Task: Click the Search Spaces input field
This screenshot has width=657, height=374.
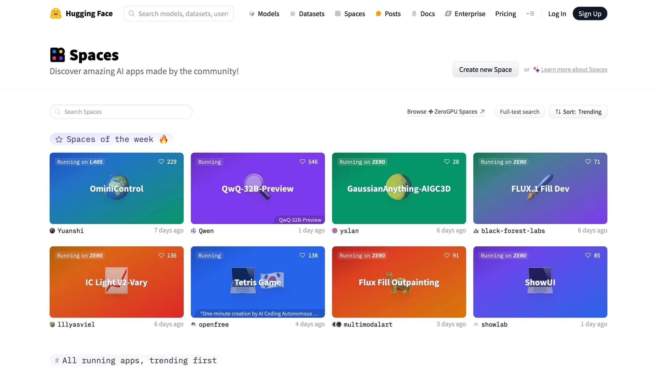Action: [121, 112]
